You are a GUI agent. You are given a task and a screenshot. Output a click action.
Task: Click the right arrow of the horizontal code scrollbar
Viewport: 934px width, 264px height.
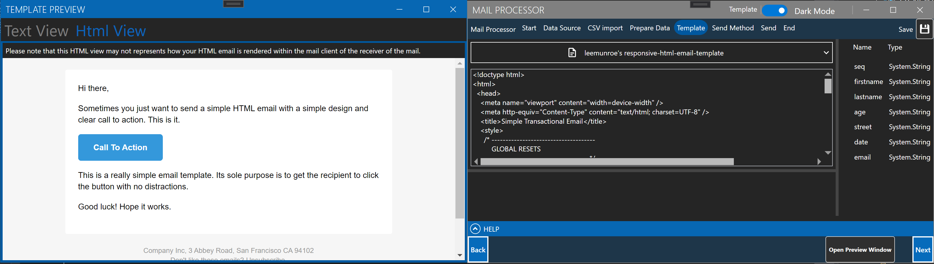click(819, 162)
